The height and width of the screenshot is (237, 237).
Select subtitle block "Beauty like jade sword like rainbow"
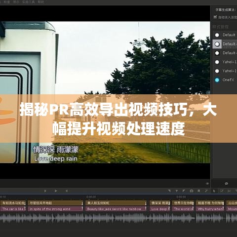pos(116,209)
